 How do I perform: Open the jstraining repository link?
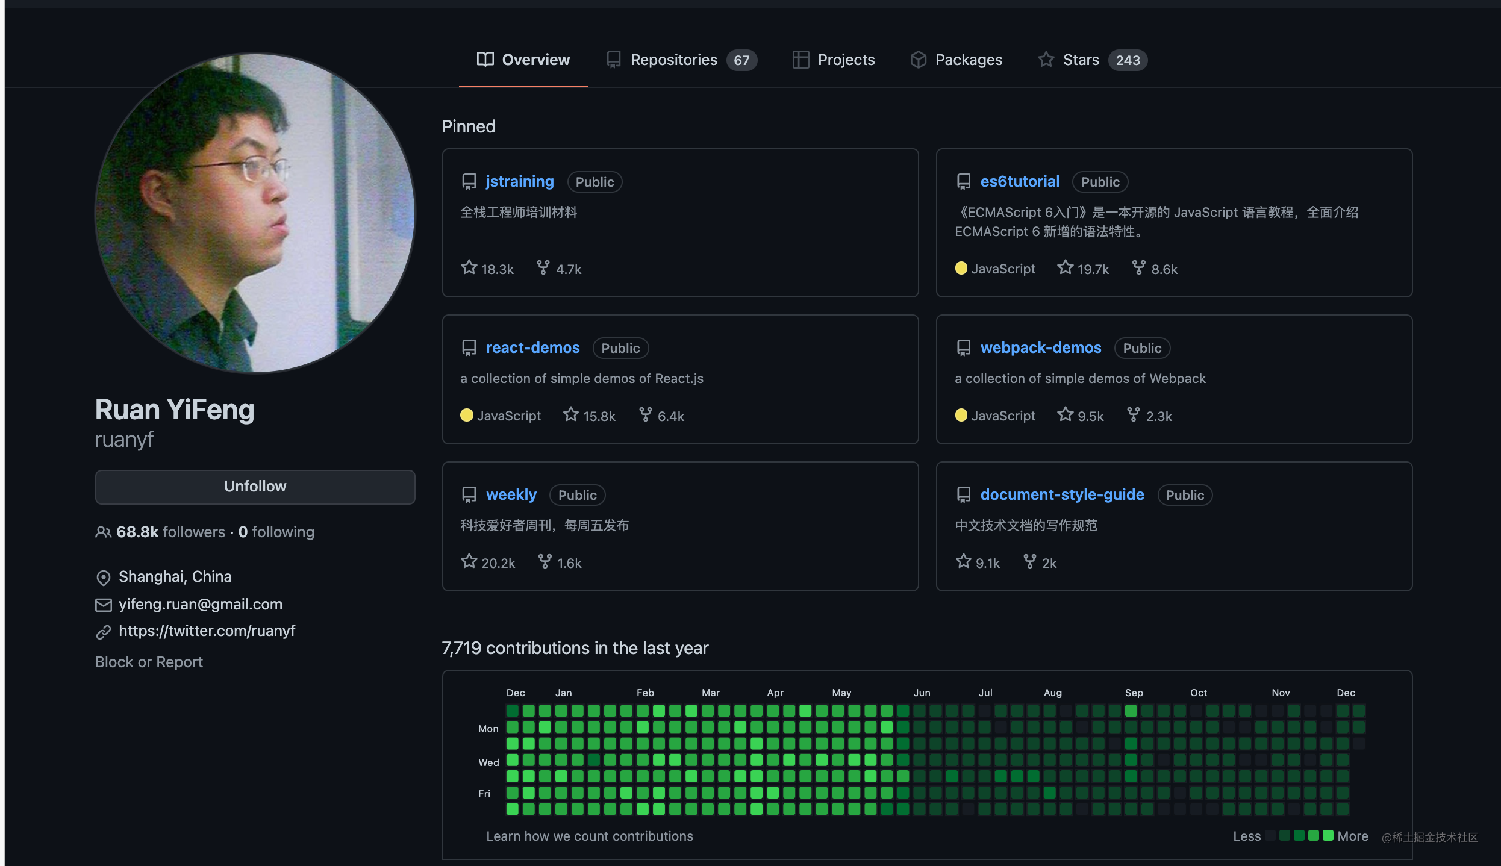(x=520, y=181)
